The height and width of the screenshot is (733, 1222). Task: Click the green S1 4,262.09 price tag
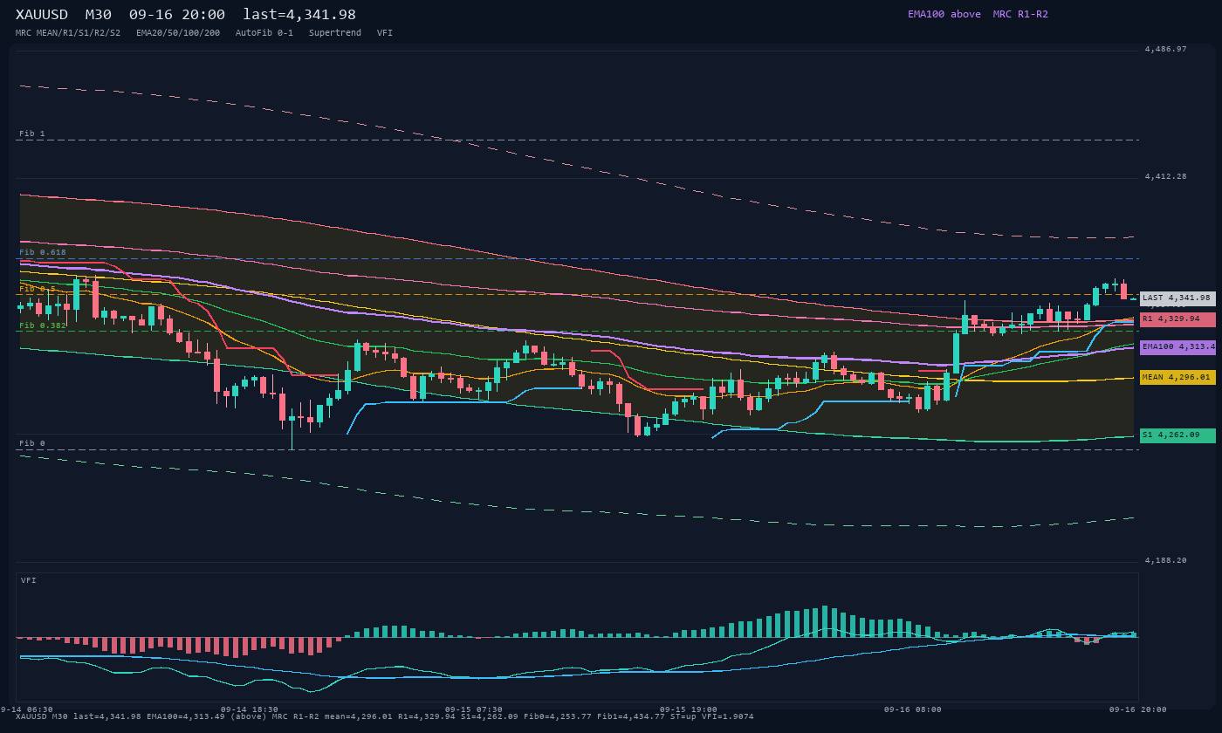click(1177, 435)
